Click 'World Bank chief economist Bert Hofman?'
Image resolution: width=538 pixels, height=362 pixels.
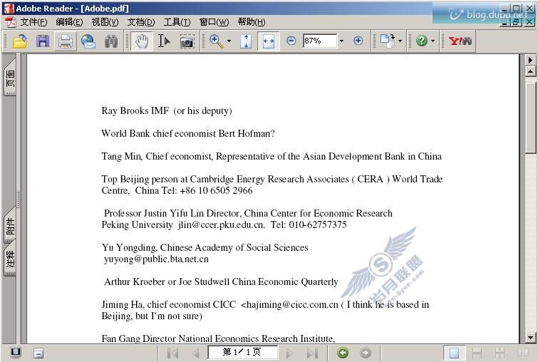188,133
